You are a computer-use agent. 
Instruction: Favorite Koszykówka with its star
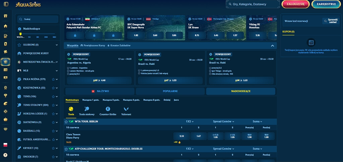coord(53,88)
